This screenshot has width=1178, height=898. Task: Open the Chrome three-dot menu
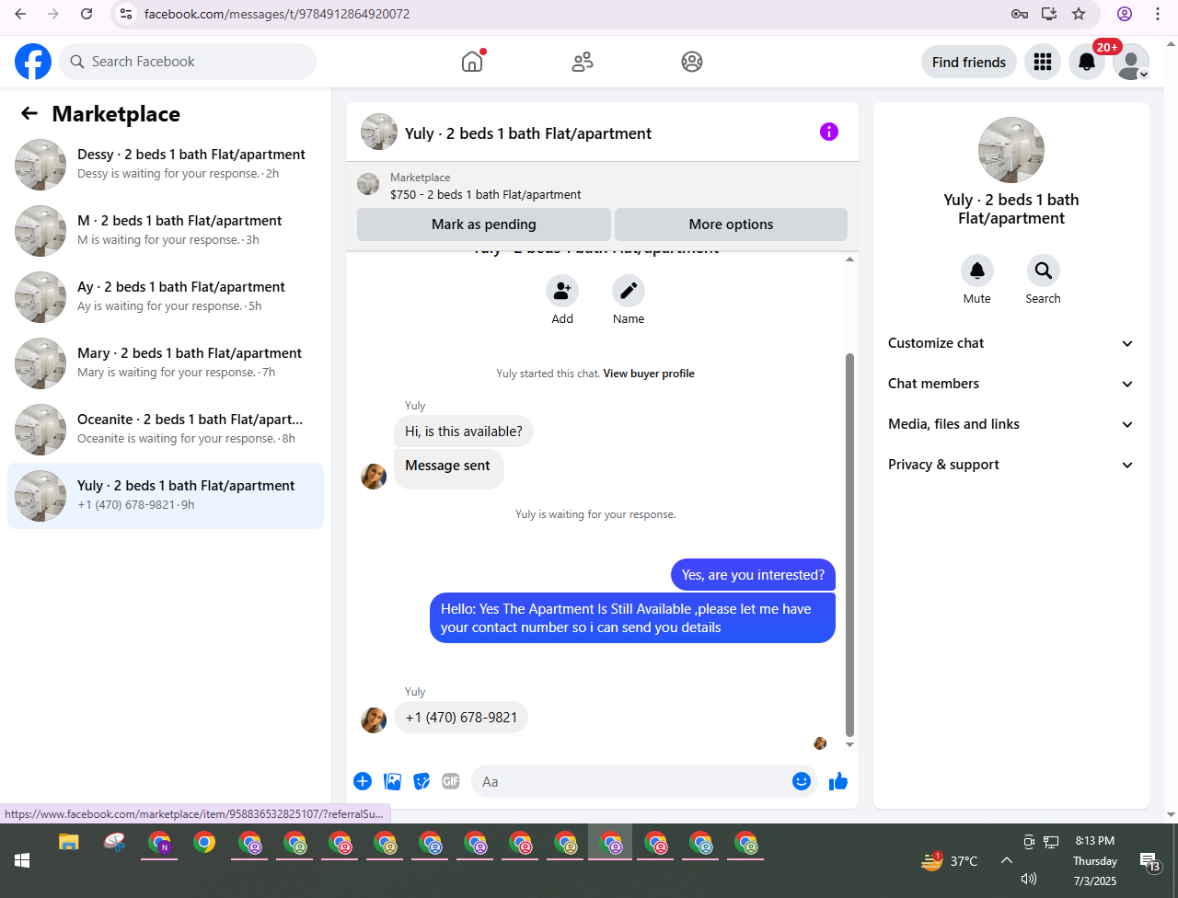pyautogui.click(x=1158, y=14)
